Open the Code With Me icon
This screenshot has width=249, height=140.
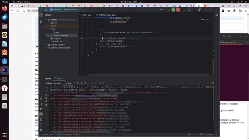(x=189, y=10)
